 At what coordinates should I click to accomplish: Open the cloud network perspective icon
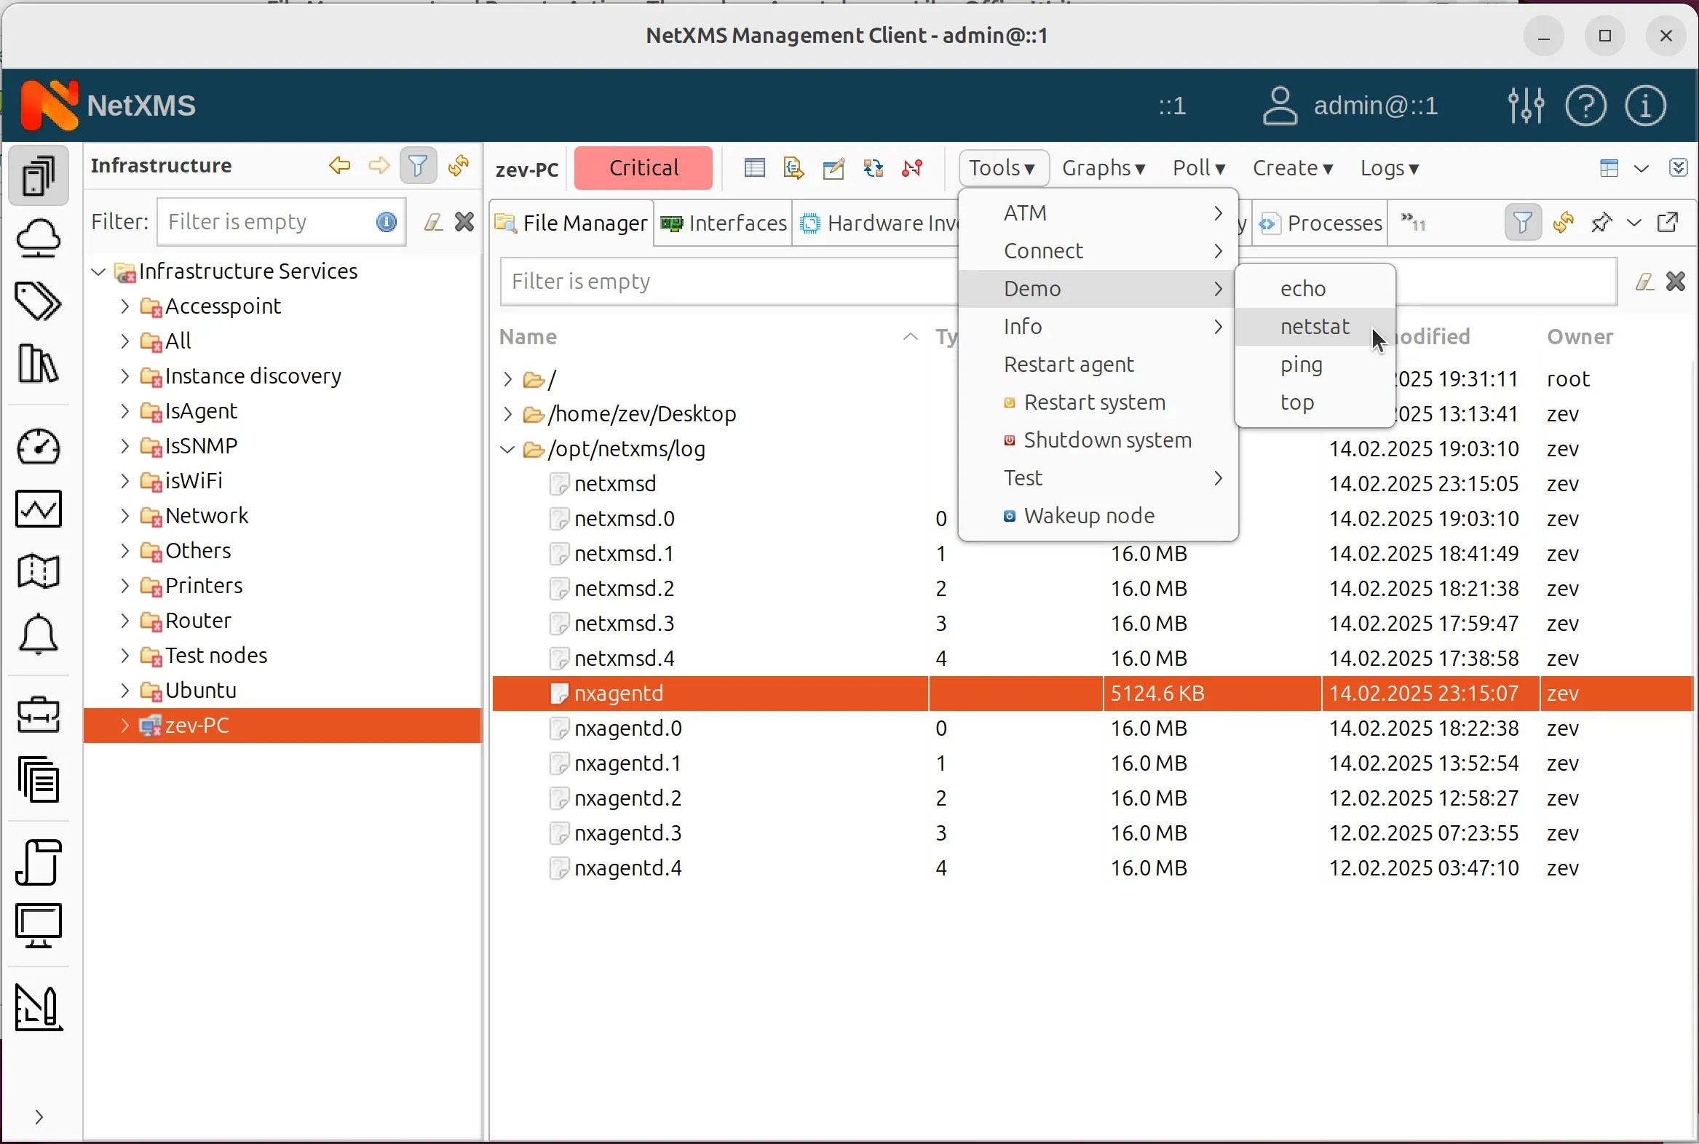pos(38,239)
